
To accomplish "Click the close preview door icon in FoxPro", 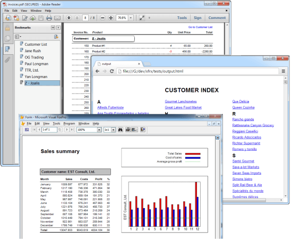I will (143, 130).
